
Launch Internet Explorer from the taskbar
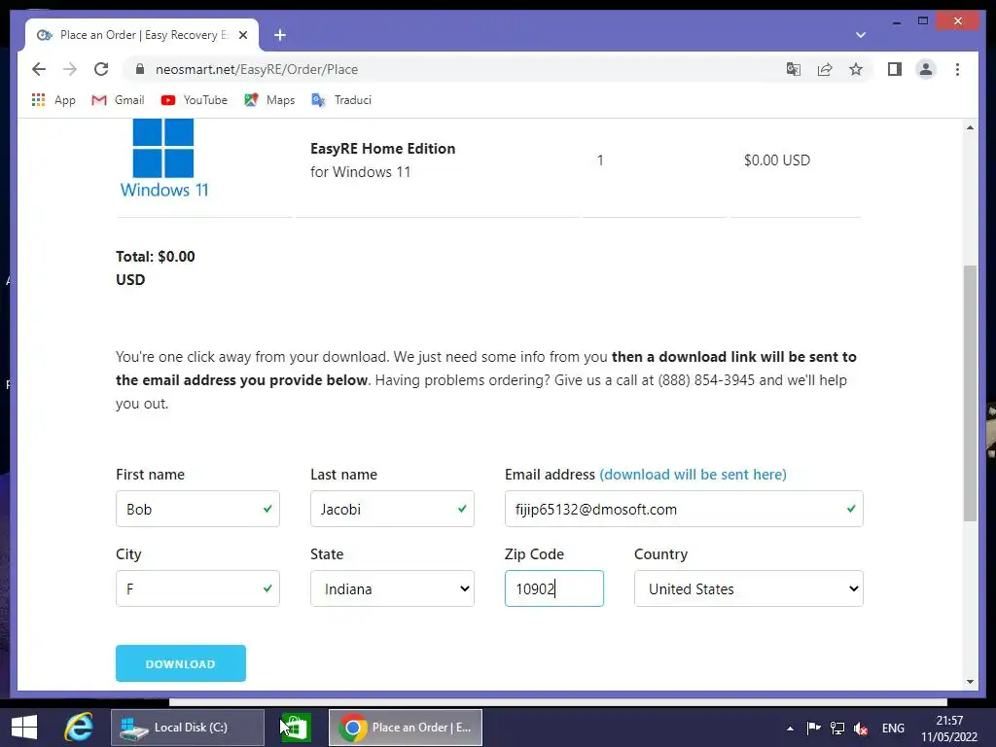[78, 728]
